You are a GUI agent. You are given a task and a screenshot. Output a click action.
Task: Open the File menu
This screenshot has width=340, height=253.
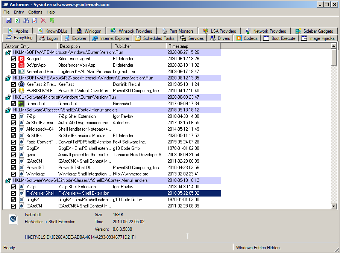click(6, 12)
